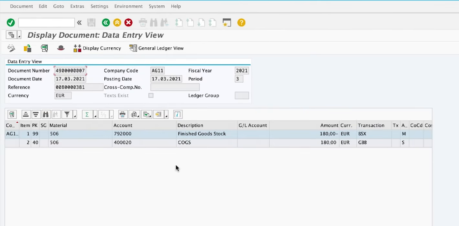Click the Display/Change glasses-pencil icon
Screen dimensions: 459x226
pos(11,48)
